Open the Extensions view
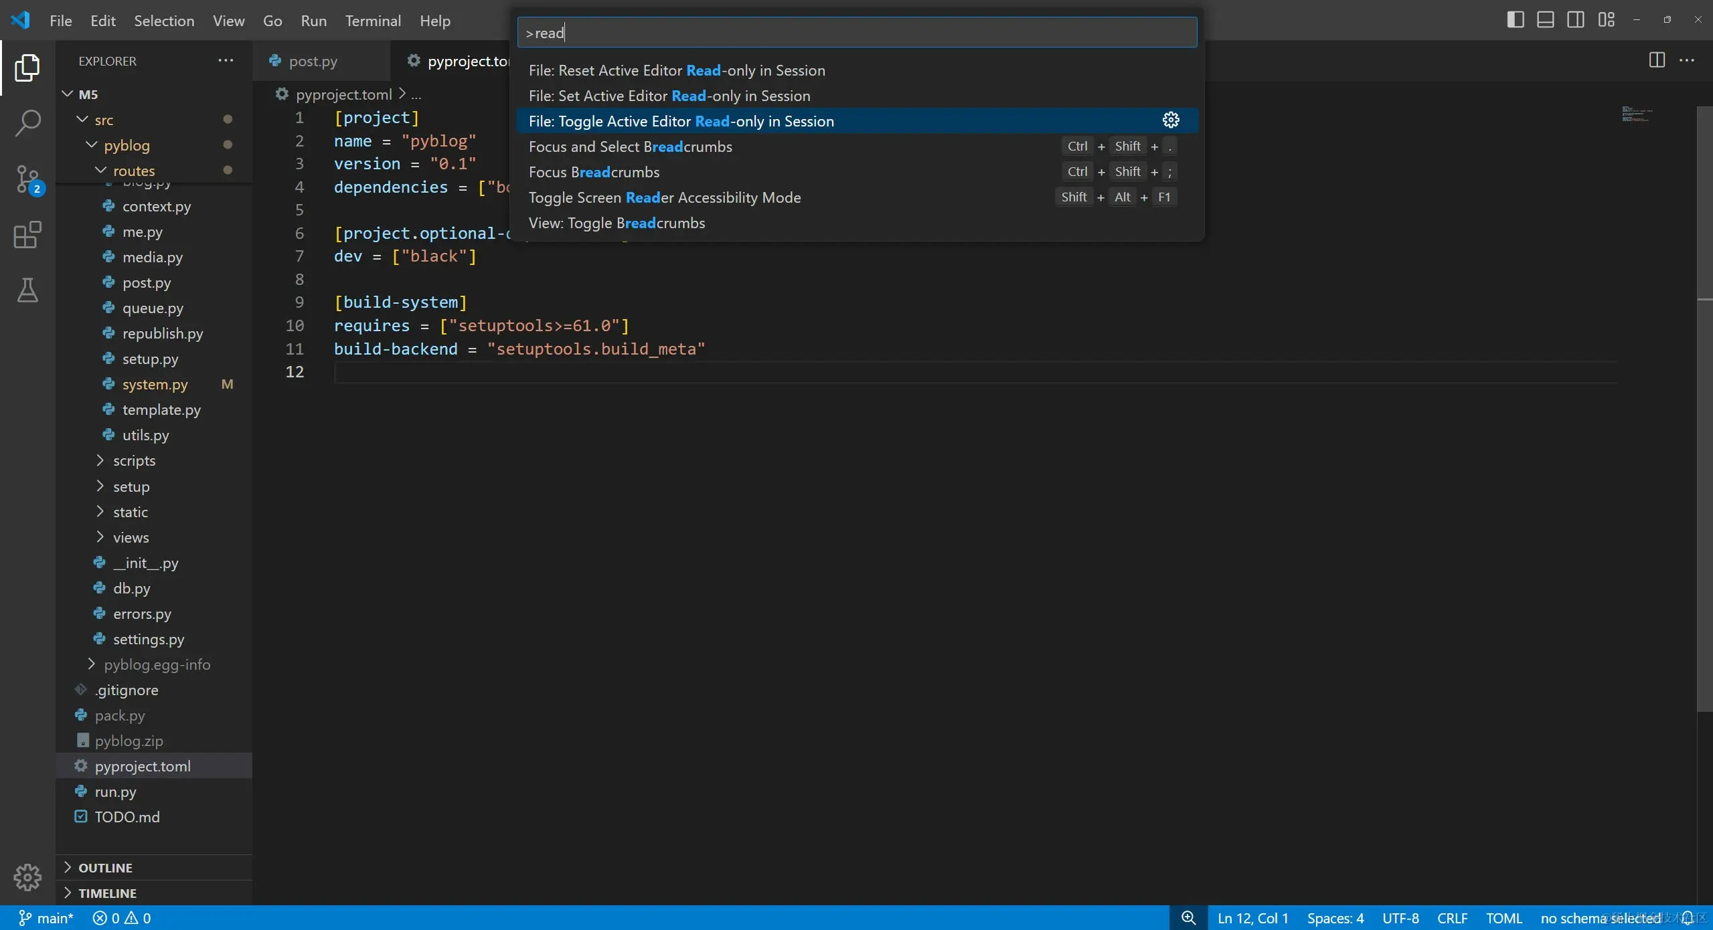 pos(27,235)
